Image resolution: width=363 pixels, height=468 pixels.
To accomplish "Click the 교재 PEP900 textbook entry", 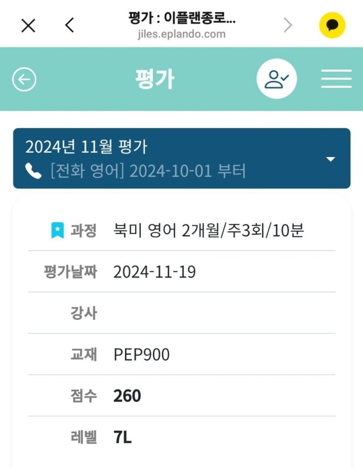I will (x=142, y=355).
